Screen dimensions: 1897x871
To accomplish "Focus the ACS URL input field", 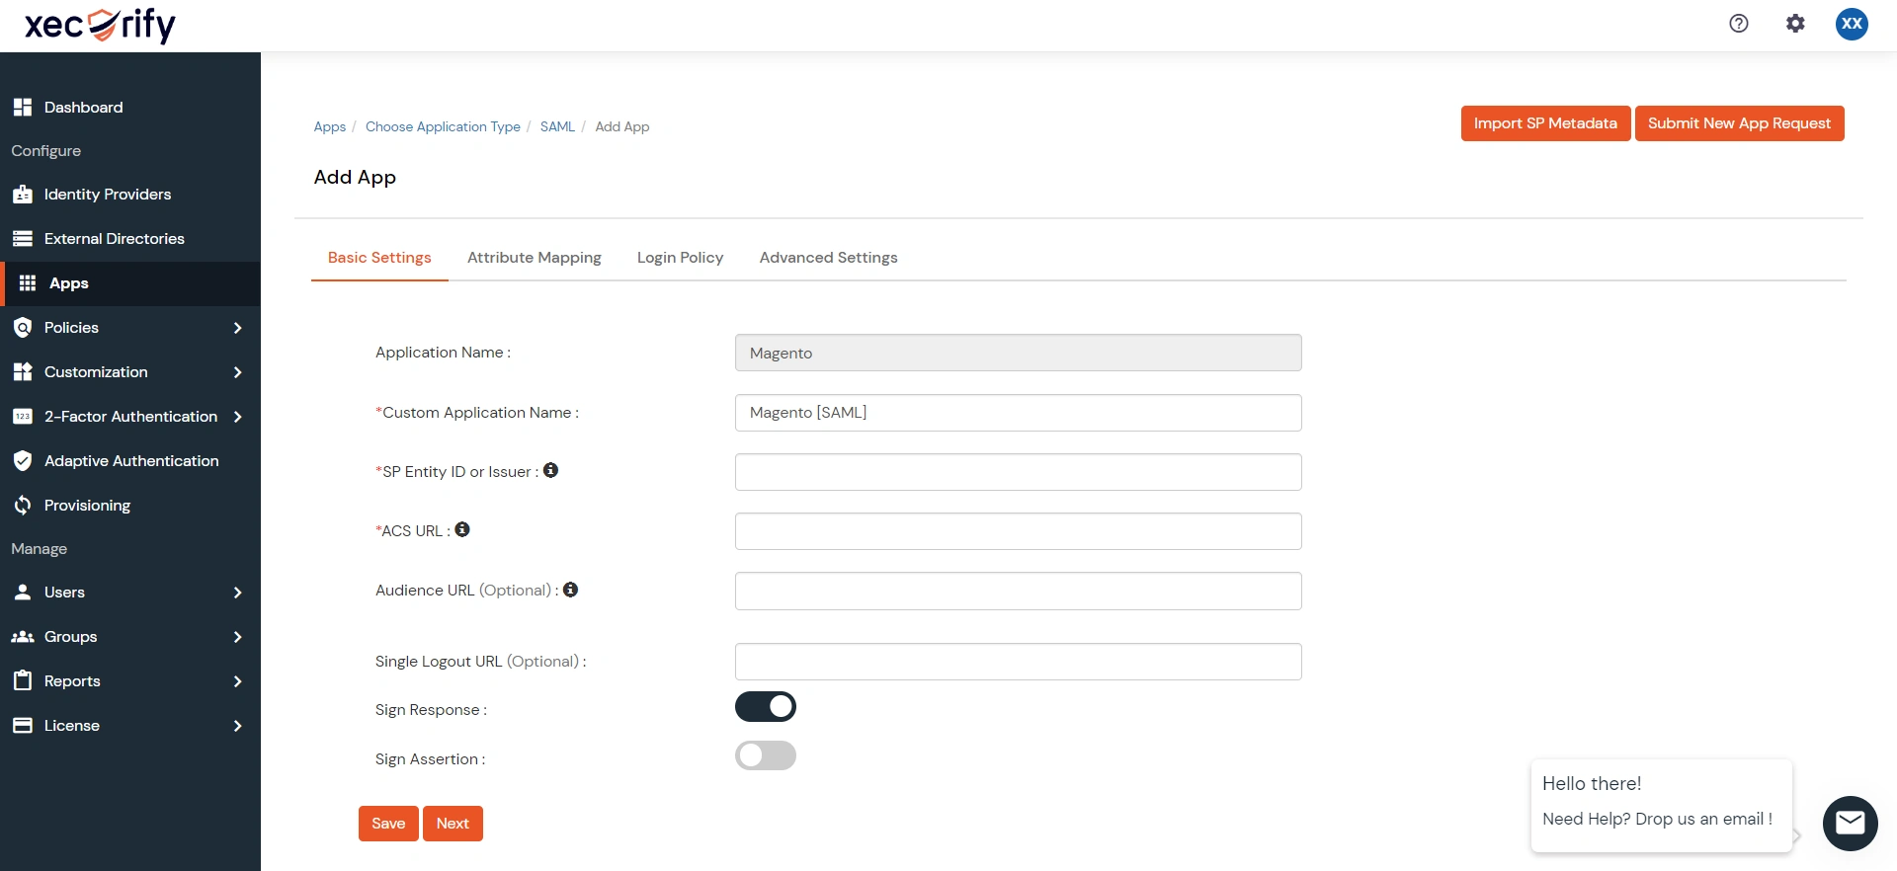I will 1018,531.
